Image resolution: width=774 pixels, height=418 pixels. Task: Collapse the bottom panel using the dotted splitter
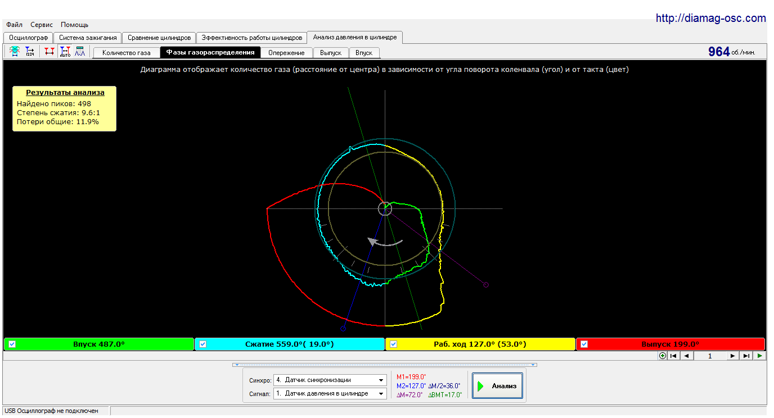(385, 365)
